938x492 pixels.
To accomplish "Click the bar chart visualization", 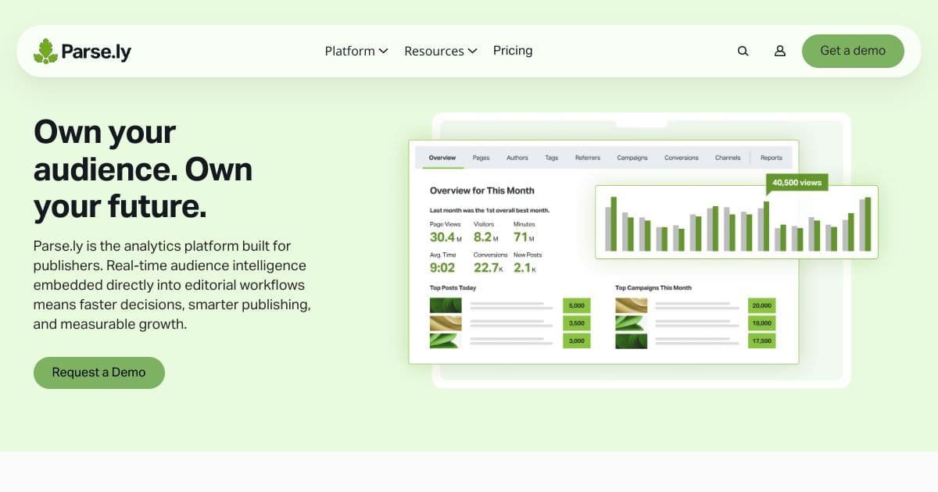I will coord(735,223).
